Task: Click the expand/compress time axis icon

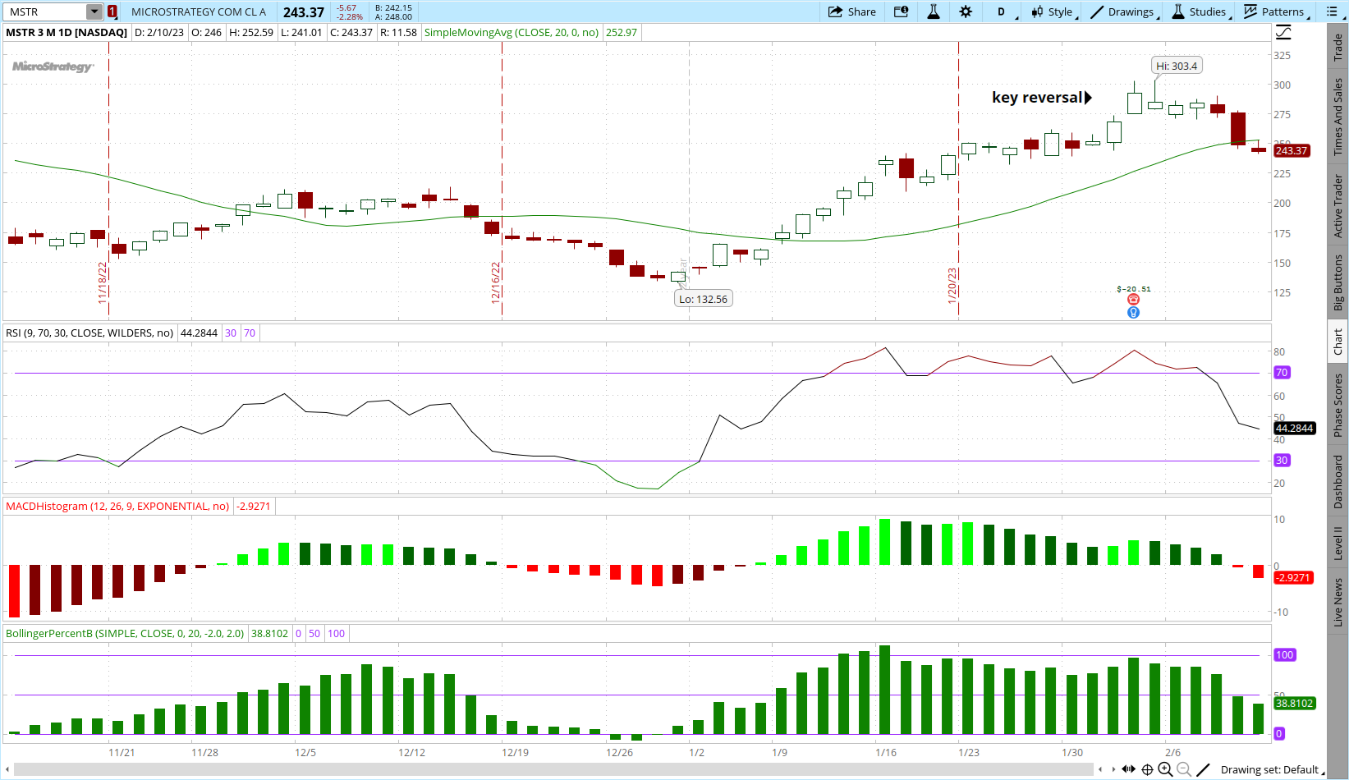Action: 1129,769
